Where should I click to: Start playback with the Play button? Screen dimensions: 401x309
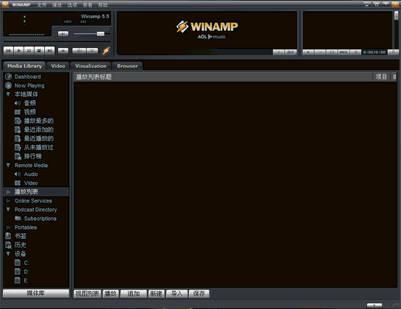[18, 51]
